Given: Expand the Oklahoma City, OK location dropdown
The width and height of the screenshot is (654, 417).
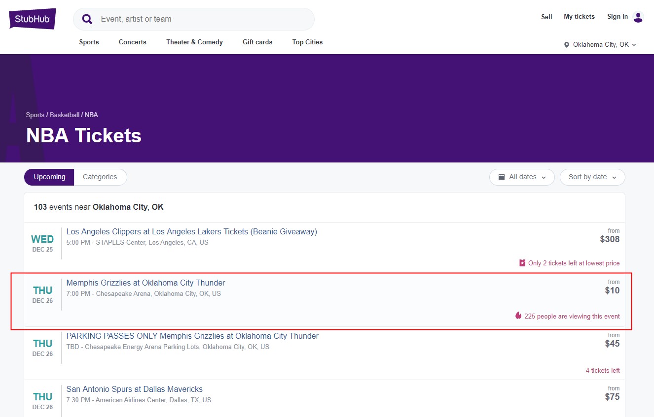Looking at the screenshot, I should coord(600,45).
